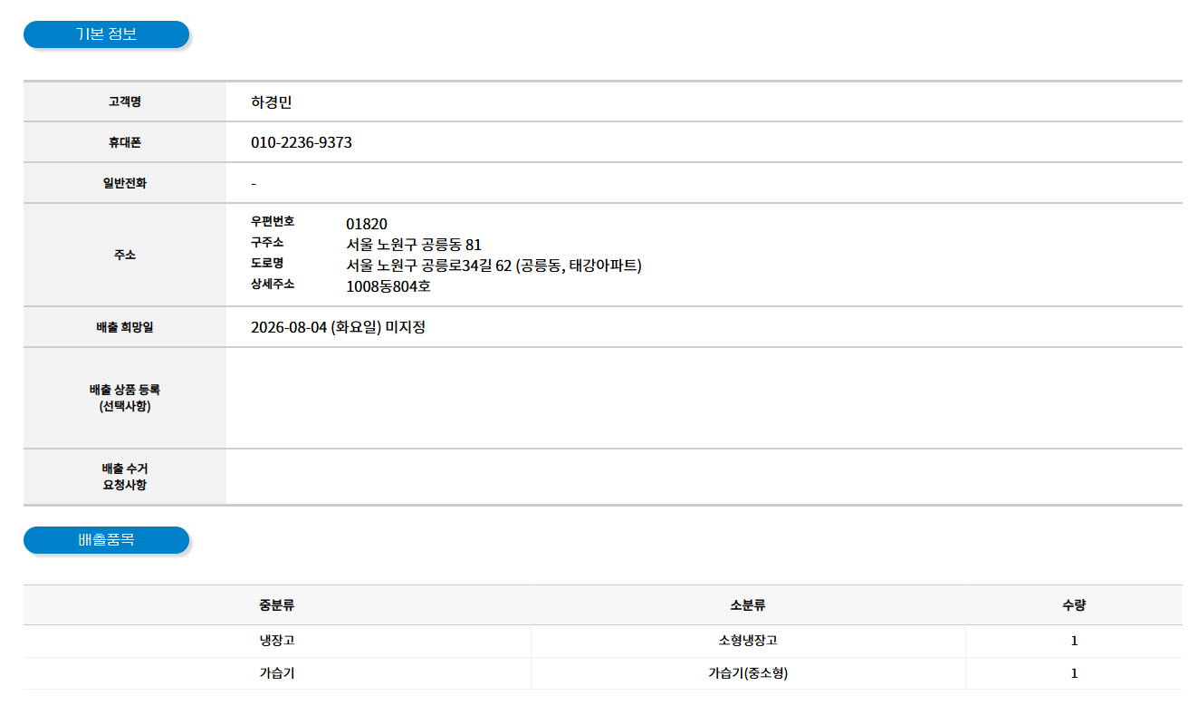
Task: Click the empty 배출 상품 등록 field
Action: click(x=704, y=398)
